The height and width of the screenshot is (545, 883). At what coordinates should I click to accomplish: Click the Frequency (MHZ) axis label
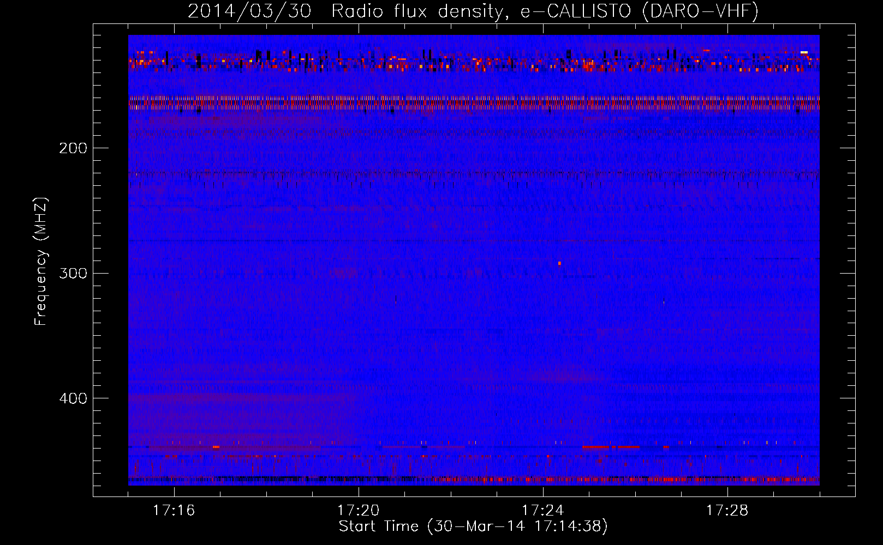point(41,261)
